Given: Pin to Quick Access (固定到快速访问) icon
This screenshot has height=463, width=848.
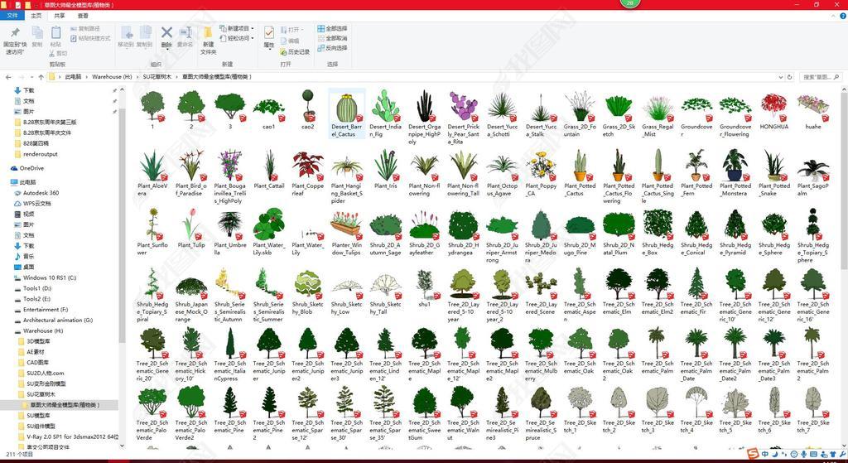Looking at the screenshot, I should tap(14, 37).
